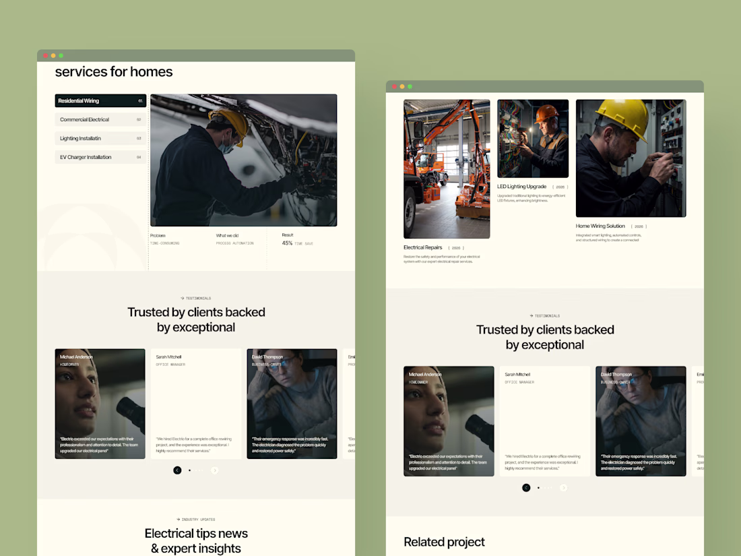
Task: Click the "Related project" heading
Action: click(x=444, y=542)
